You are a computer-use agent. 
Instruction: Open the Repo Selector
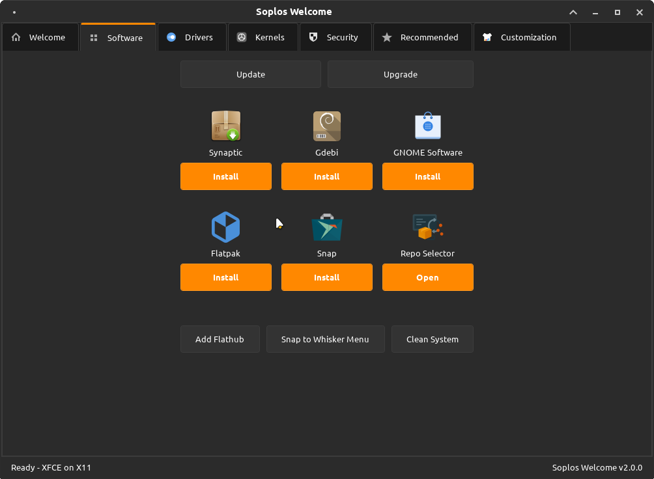[427, 277]
